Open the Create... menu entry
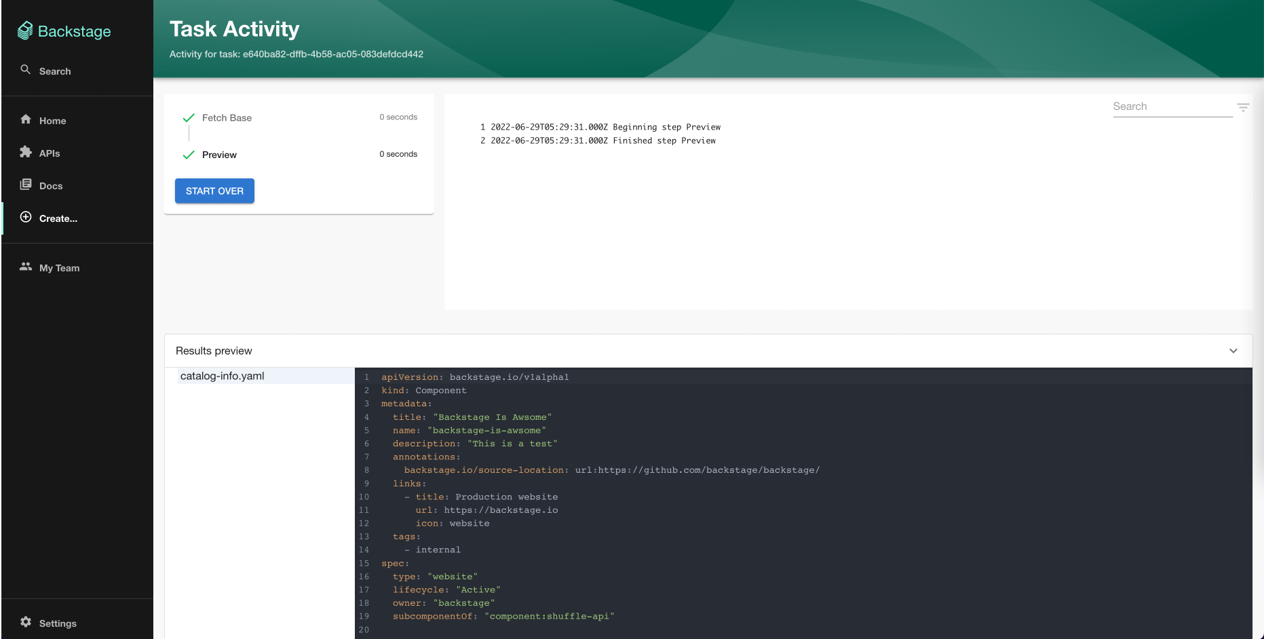1264x639 pixels. click(x=58, y=218)
